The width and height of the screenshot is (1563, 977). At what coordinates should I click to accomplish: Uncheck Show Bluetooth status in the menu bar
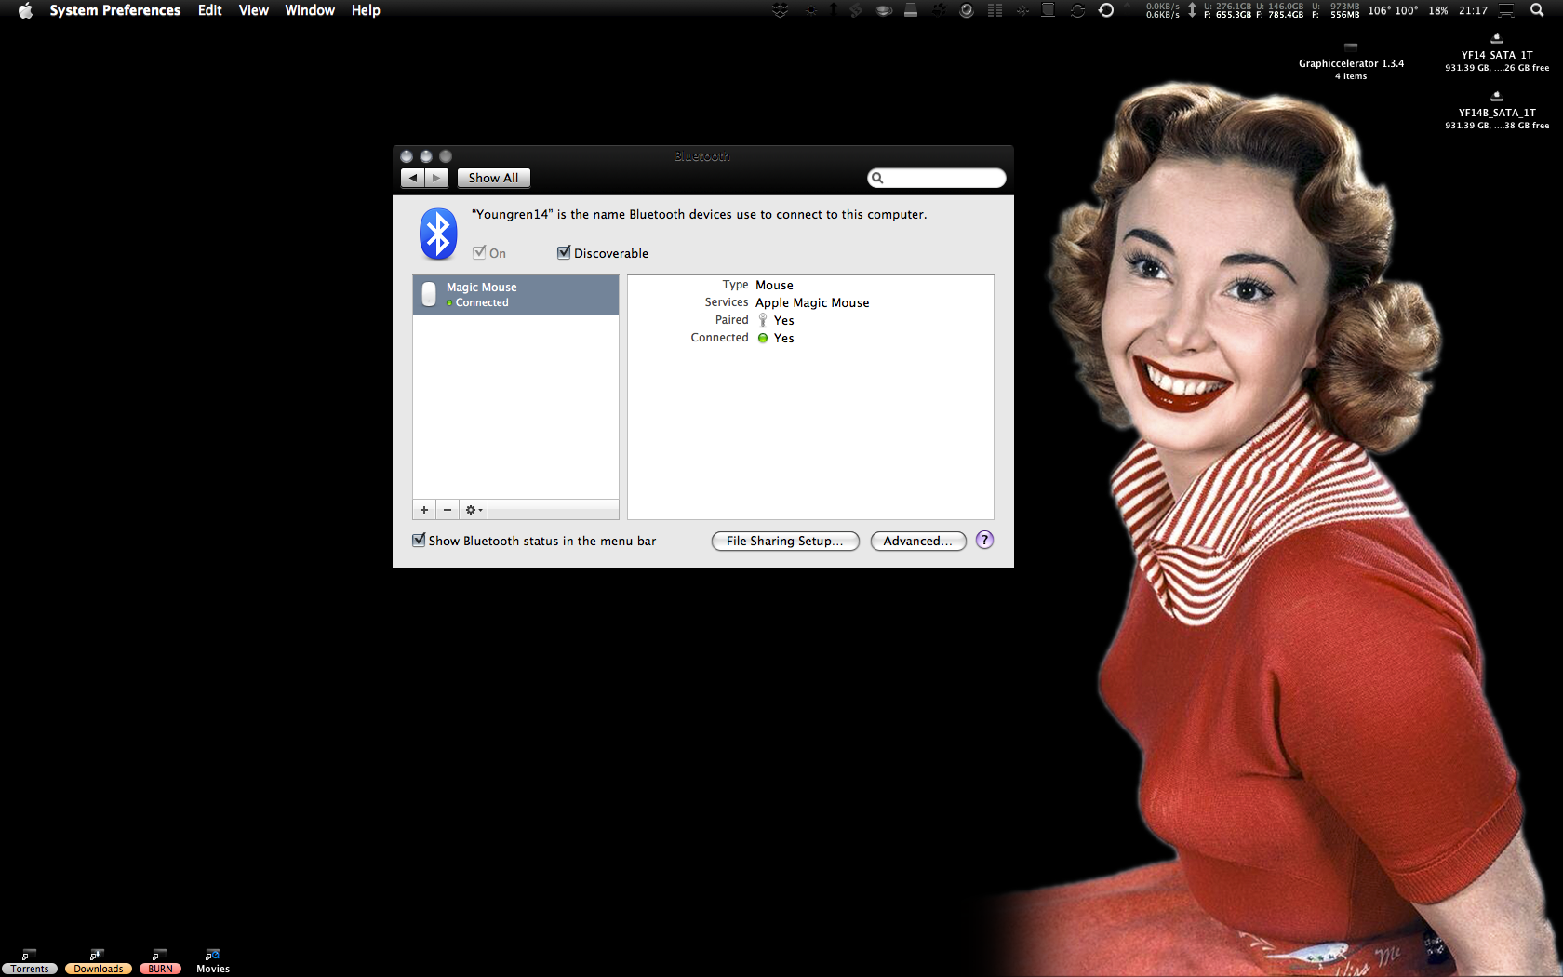coord(419,540)
